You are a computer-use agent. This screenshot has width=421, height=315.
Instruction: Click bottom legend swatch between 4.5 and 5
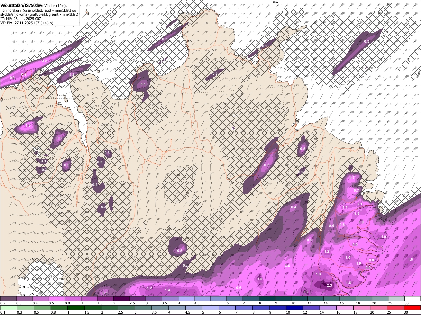click(x=194, y=308)
